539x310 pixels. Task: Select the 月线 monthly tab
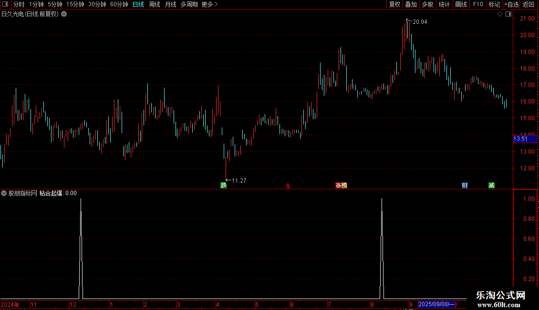170,4
